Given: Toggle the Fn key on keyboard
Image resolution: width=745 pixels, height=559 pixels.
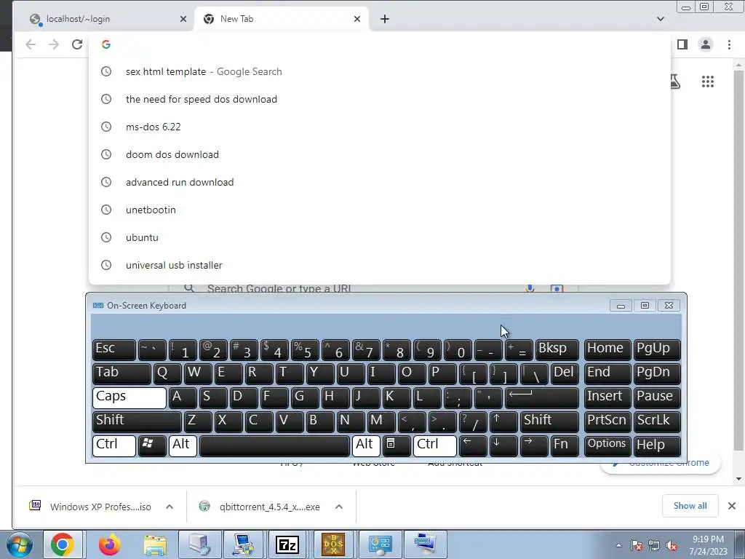Looking at the screenshot, I should pos(565,445).
